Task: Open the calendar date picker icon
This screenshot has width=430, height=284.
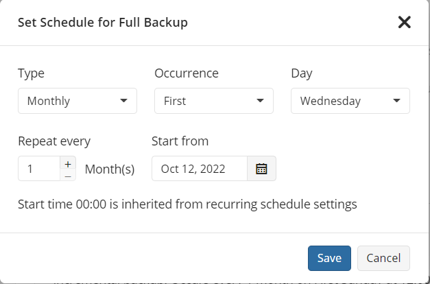Action: (261, 169)
